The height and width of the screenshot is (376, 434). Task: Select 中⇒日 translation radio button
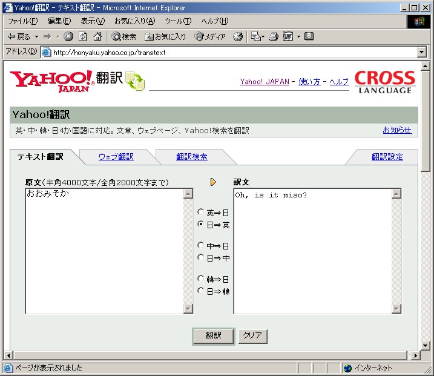(x=201, y=246)
